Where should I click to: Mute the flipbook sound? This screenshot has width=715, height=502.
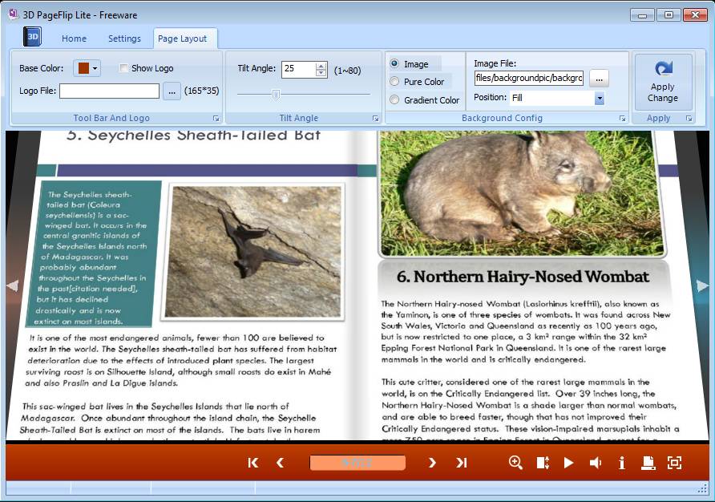coord(596,463)
